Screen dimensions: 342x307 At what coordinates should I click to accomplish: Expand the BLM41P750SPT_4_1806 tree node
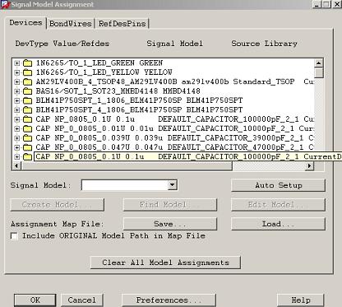click(x=17, y=109)
